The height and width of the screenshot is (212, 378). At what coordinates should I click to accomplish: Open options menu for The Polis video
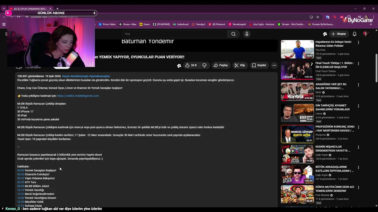pyautogui.click(x=359, y=42)
